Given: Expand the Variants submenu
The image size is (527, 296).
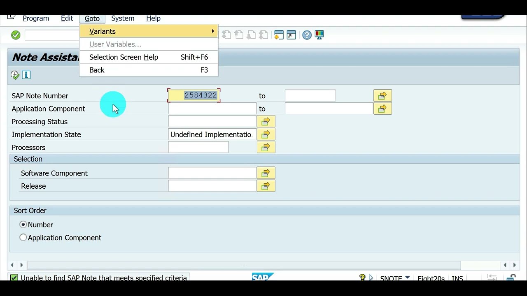Looking at the screenshot, I should click(149, 31).
